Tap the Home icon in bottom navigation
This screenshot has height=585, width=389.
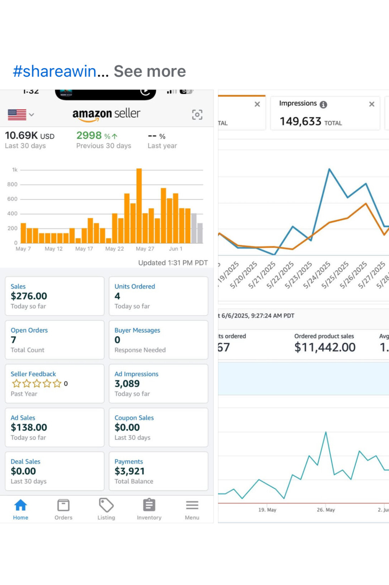coord(20,505)
